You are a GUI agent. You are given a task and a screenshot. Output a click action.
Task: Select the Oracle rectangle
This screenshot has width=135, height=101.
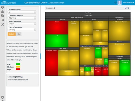(x=98, y=53)
